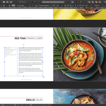Apply bullet list formatting
The image size is (106, 106).
[x=80, y=6]
